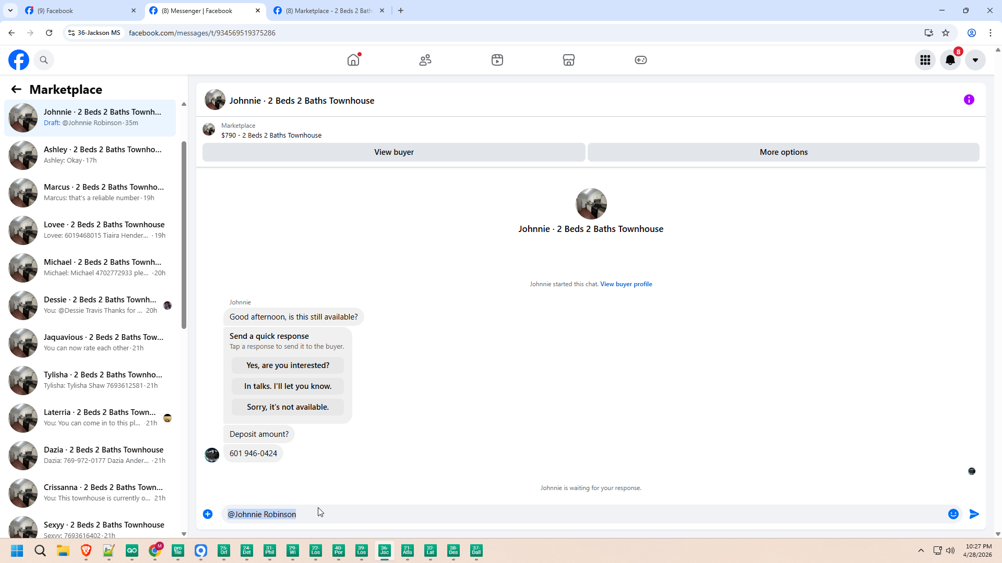Open Facebook Home icon in top navigation
Screen dimensions: 1002x563
tap(353, 60)
